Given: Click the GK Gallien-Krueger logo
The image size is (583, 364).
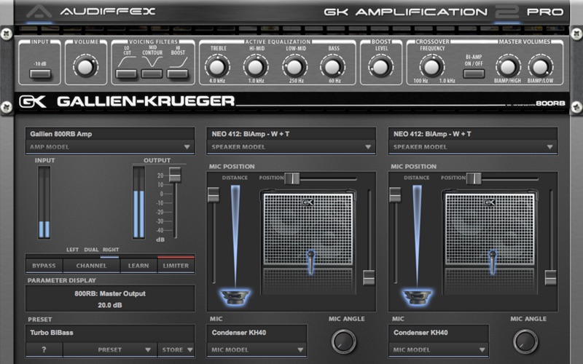Looking at the screenshot, I should click(126, 101).
